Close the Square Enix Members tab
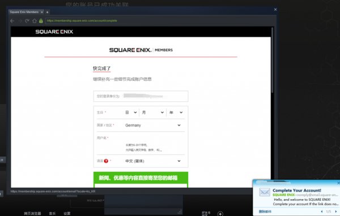The image size is (340, 216). (x=42, y=12)
